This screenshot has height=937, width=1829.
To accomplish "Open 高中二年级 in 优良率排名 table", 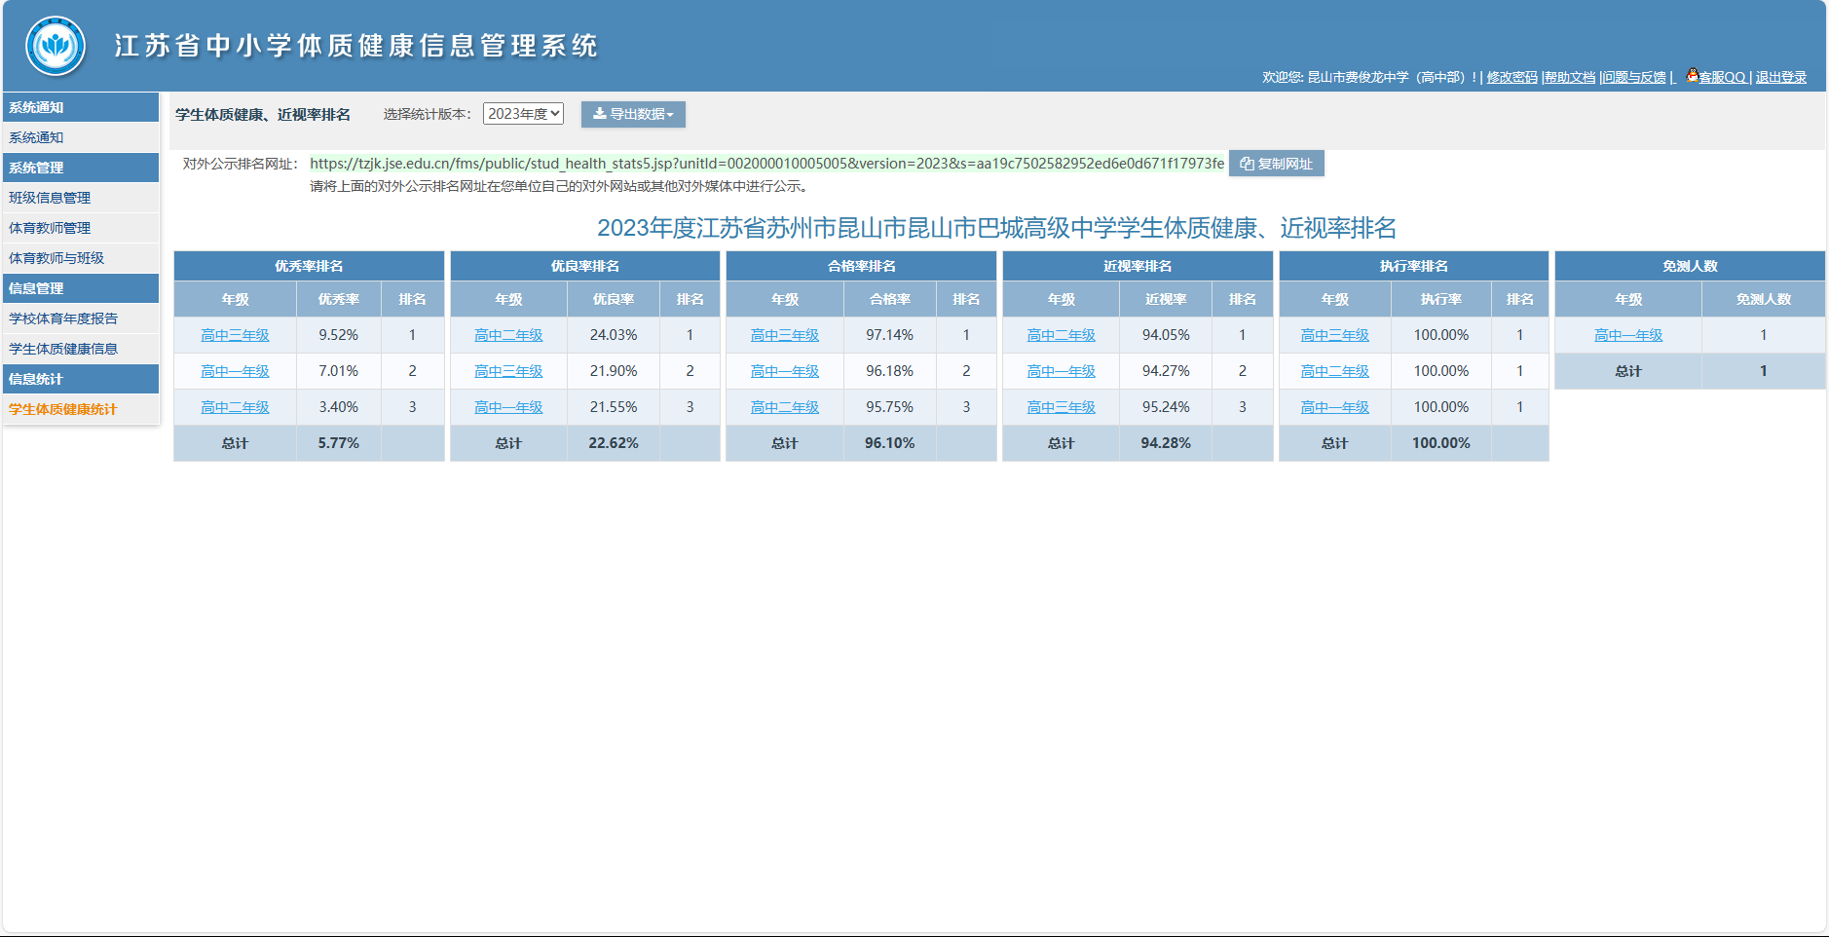I will tap(508, 335).
